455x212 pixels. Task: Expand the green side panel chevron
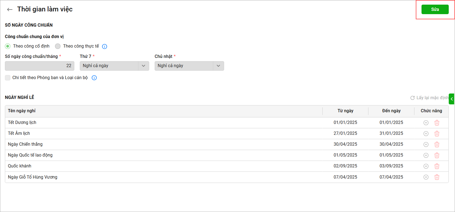[452, 99]
